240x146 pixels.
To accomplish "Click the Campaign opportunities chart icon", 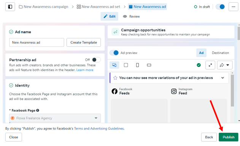I will (115, 32).
